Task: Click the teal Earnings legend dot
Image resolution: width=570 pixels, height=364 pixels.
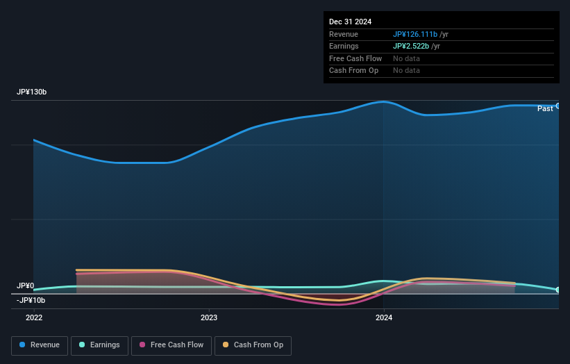Action: pyautogui.click(x=82, y=345)
